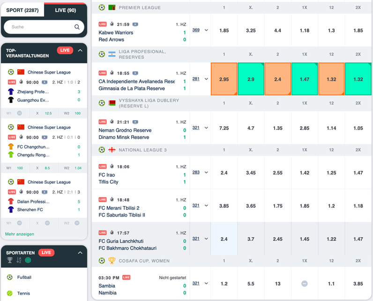Collapse the Sportarten panel
The height and width of the screenshot is (301, 373).
click(x=80, y=252)
